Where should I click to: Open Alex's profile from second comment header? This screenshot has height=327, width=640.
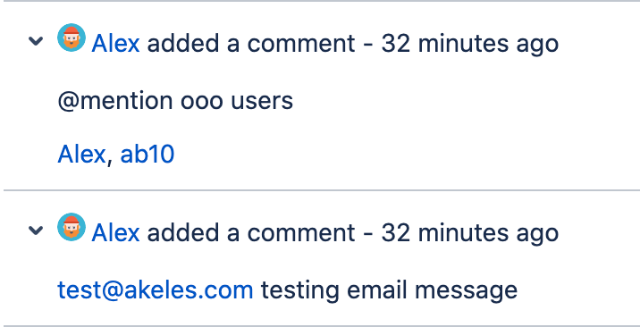click(115, 233)
